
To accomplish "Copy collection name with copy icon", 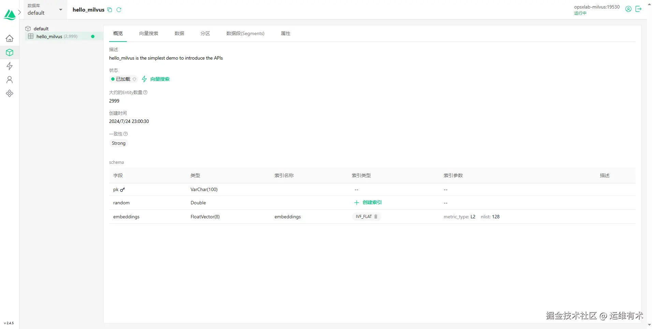I will pyautogui.click(x=109, y=10).
